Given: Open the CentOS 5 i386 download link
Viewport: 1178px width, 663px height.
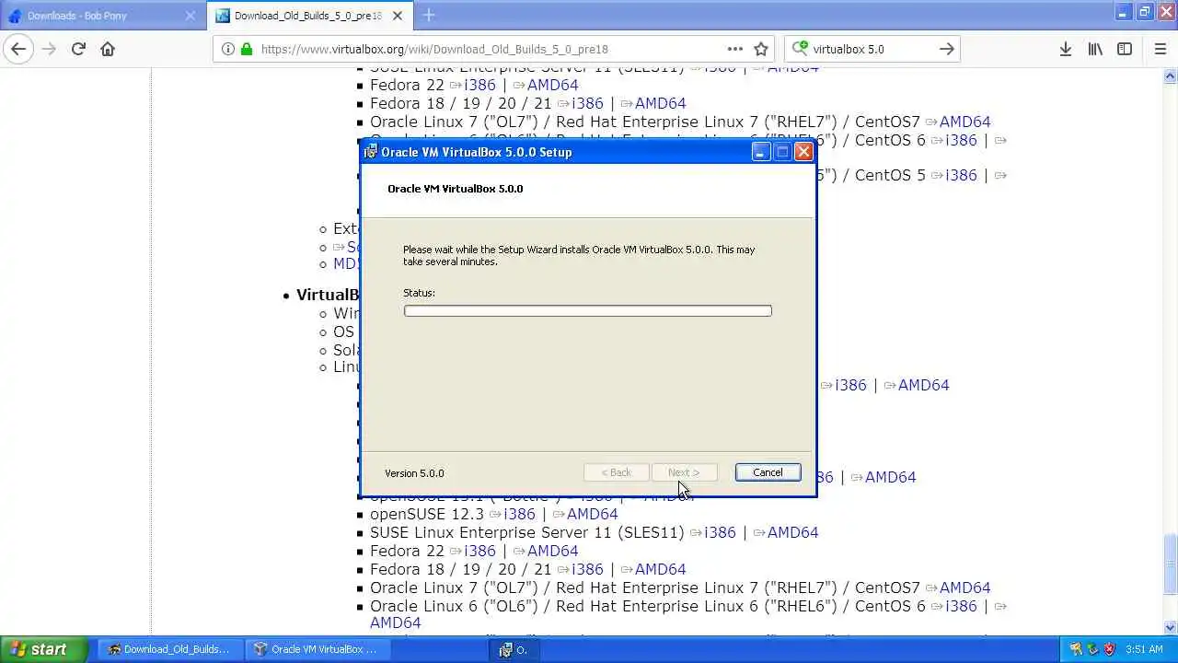Looking at the screenshot, I should click(x=961, y=175).
